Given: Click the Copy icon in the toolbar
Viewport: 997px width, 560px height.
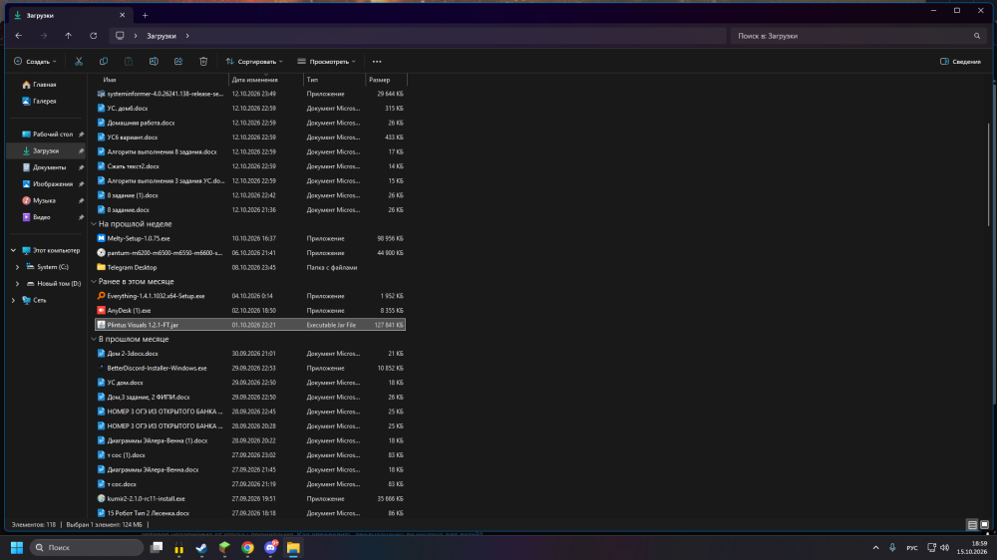Looking at the screenshot, I should coord(104,62).
